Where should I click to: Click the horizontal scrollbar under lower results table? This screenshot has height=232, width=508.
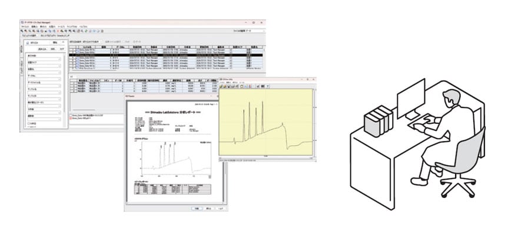84,110
